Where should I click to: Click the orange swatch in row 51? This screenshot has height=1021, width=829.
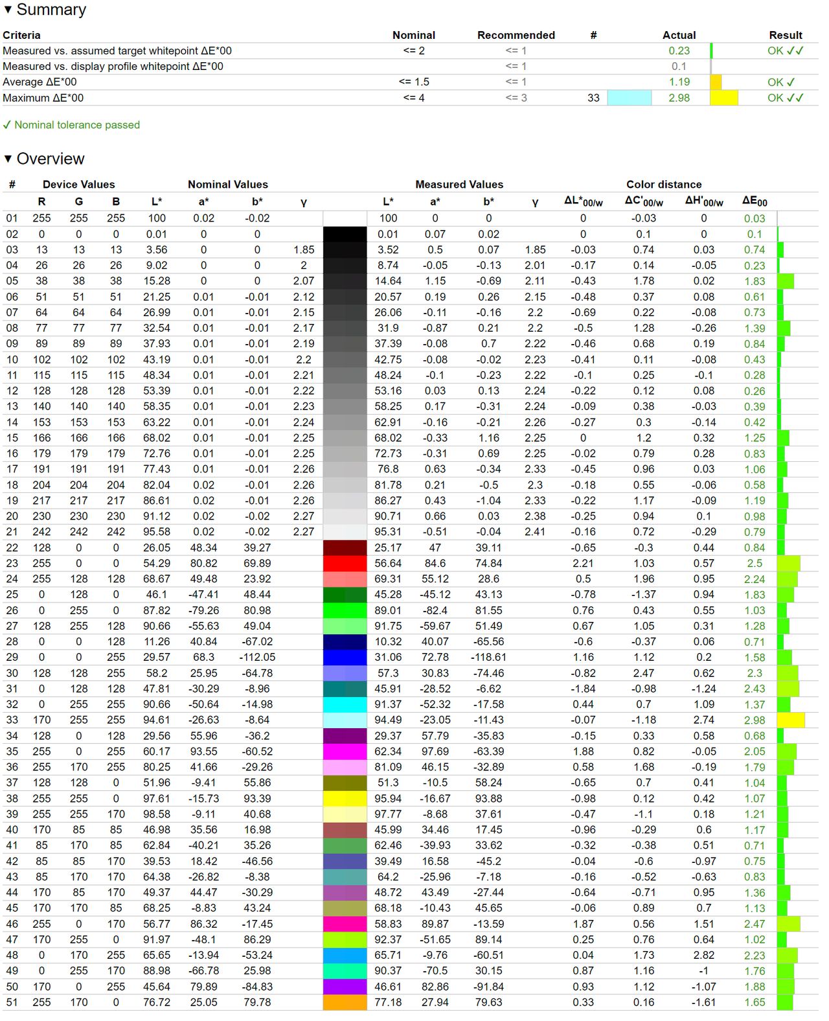(345, 1002)
